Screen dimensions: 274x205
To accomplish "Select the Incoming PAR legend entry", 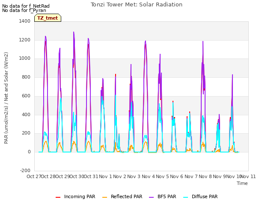I will coord(75,196).
